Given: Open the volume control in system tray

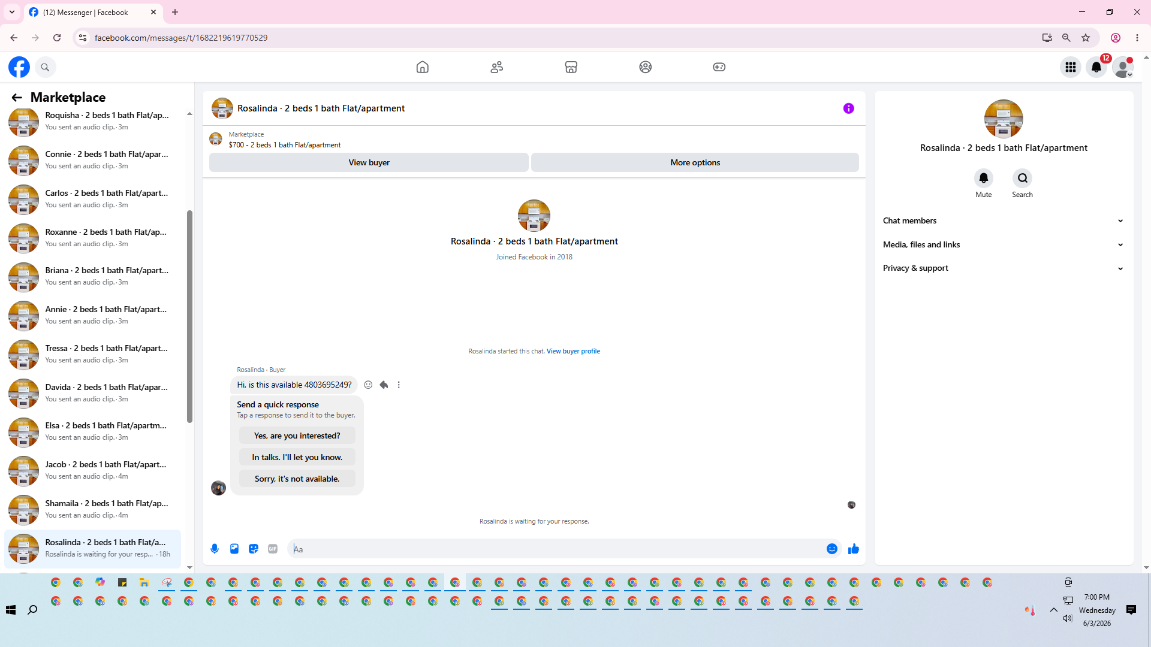Looking at the screenshot, I should [1068, 618].
